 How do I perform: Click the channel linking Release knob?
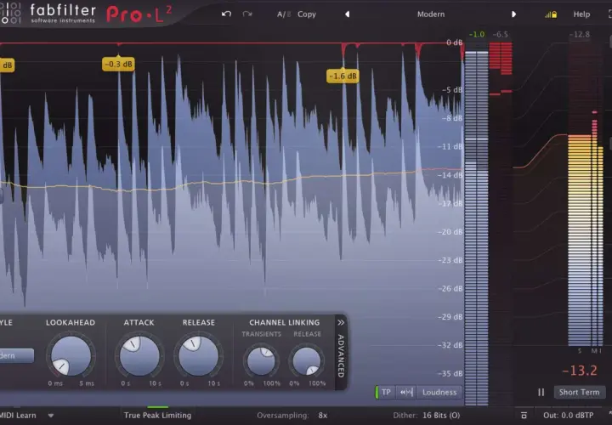[306, 361]
